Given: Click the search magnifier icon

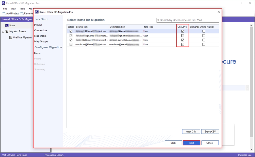Looking at the screenshot, I should coord(158,20).
